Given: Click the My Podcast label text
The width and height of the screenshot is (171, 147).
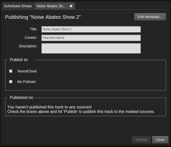Looking at the screenshot, I should tap(26, 82).
